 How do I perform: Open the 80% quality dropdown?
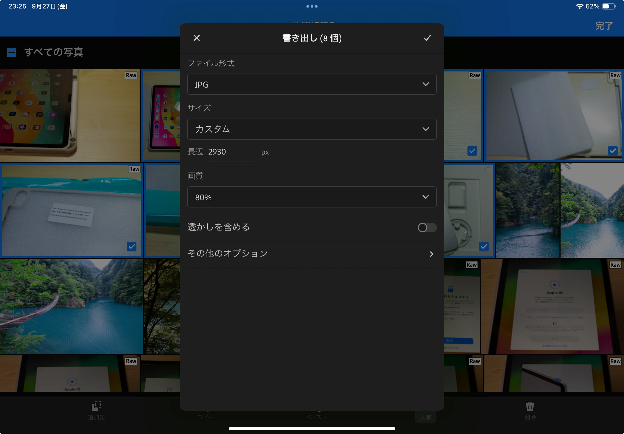pos(312,197)
